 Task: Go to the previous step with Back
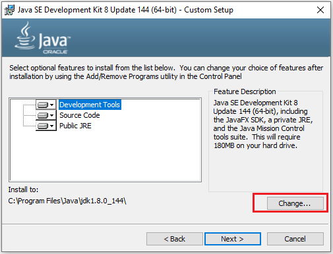pos(175,239)
